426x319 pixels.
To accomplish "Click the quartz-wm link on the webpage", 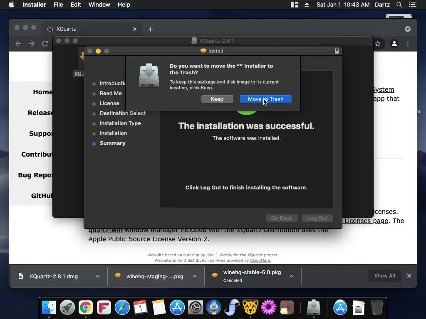I will click(x=105, y=230).
